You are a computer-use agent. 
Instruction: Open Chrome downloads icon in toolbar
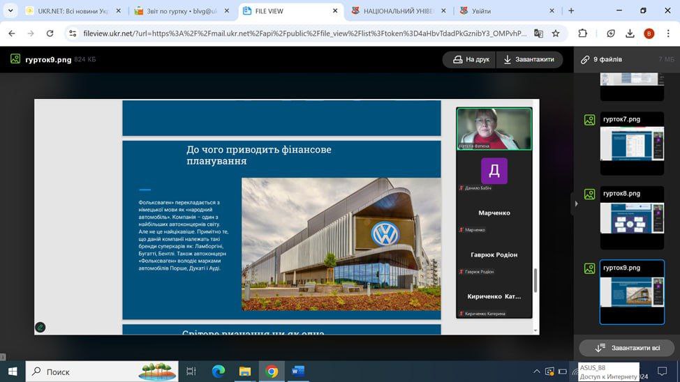click(x=630, y=33)
